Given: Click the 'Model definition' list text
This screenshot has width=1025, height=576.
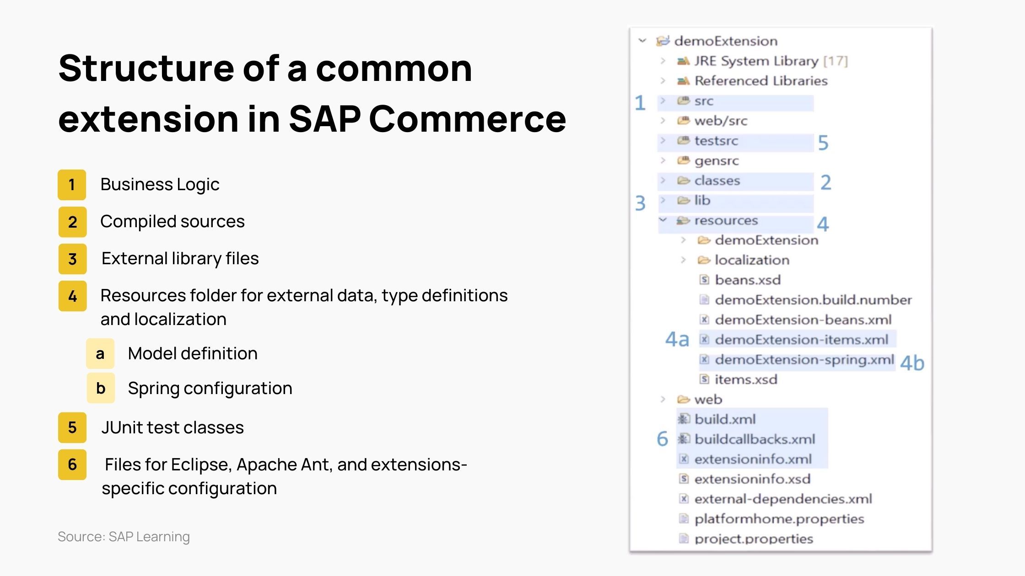Looking at the screenshot, I should [193, 354].
